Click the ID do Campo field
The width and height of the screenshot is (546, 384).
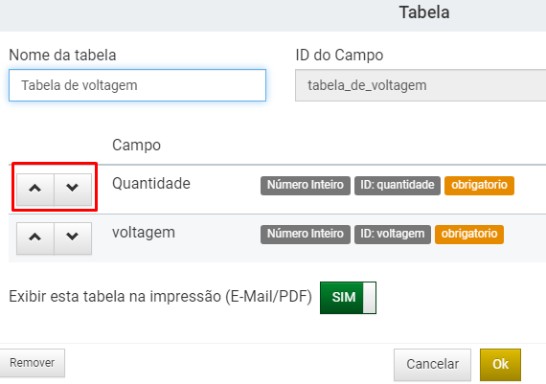click(x=421, y=85)
